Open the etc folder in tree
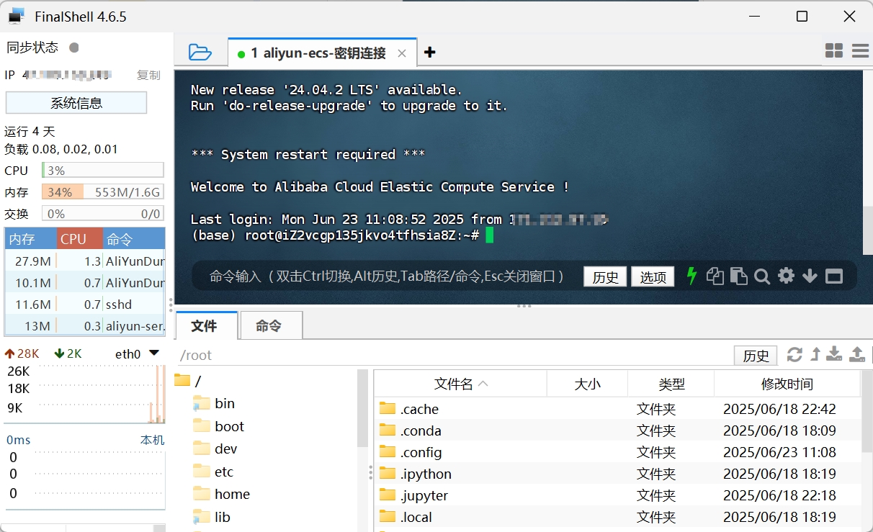873x532 pixels. click(214, 472)
